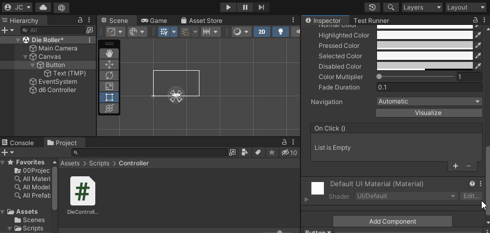Collapse the Button object children

(32, 65)
